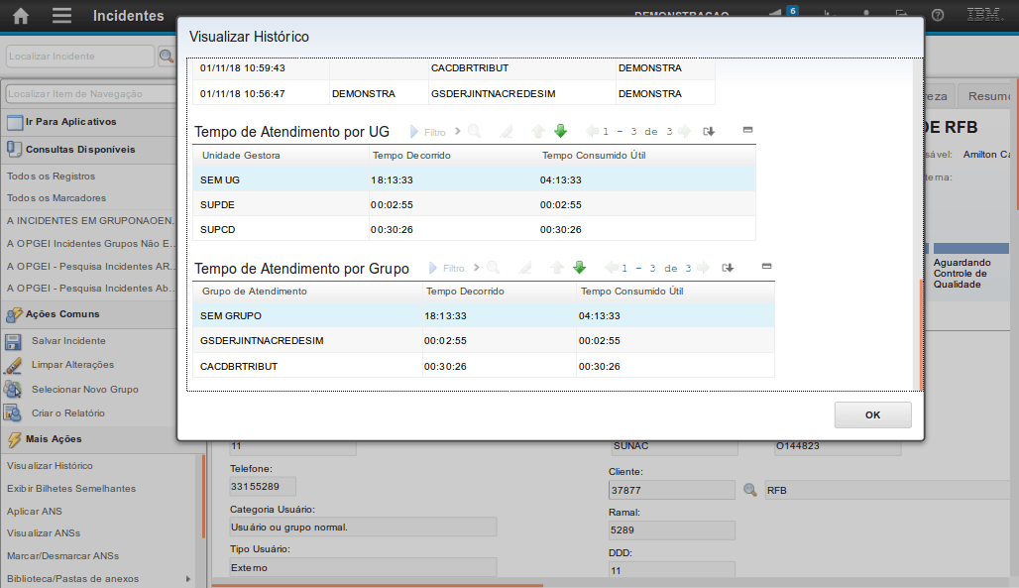Click Filtro arrow icon in Grupo table toolbar
Image resolution: width=1019 pixels, height=588 pixels.
(433, 268)
